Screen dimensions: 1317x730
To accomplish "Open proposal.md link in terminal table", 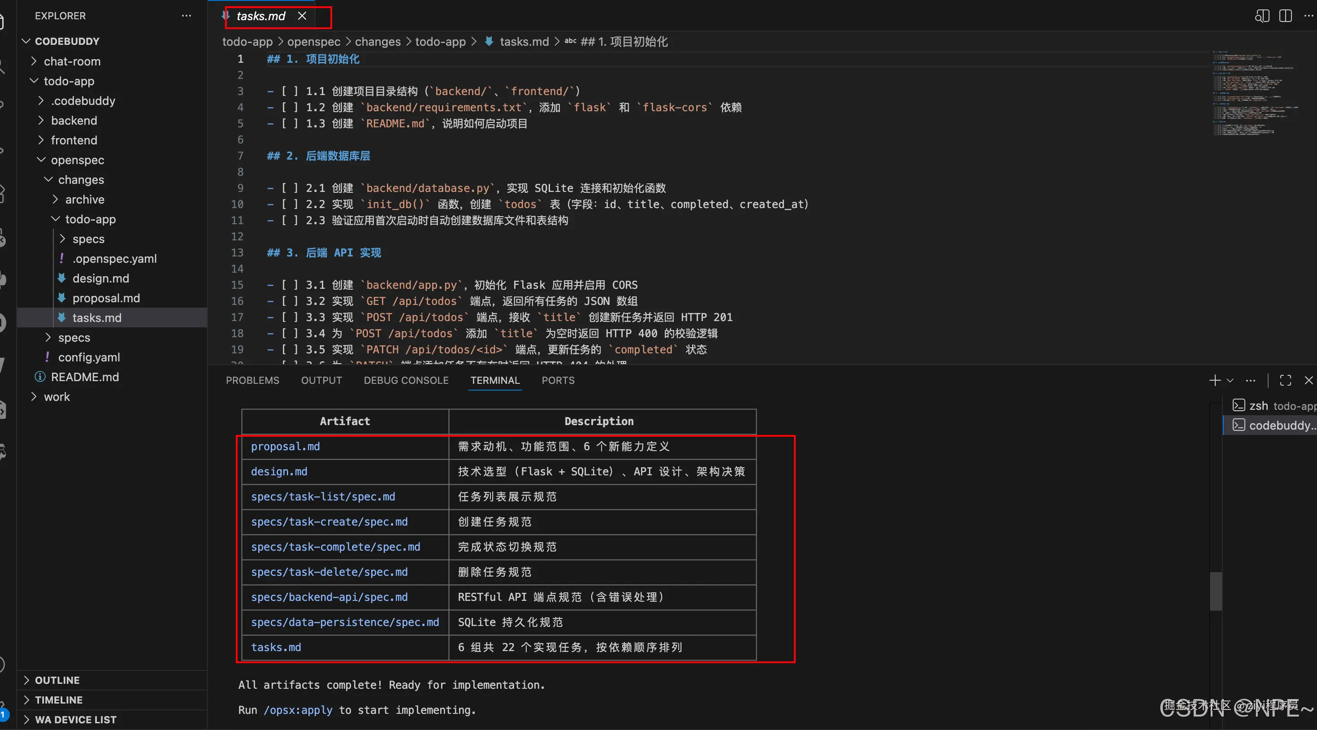I will [x=285, y=446].
